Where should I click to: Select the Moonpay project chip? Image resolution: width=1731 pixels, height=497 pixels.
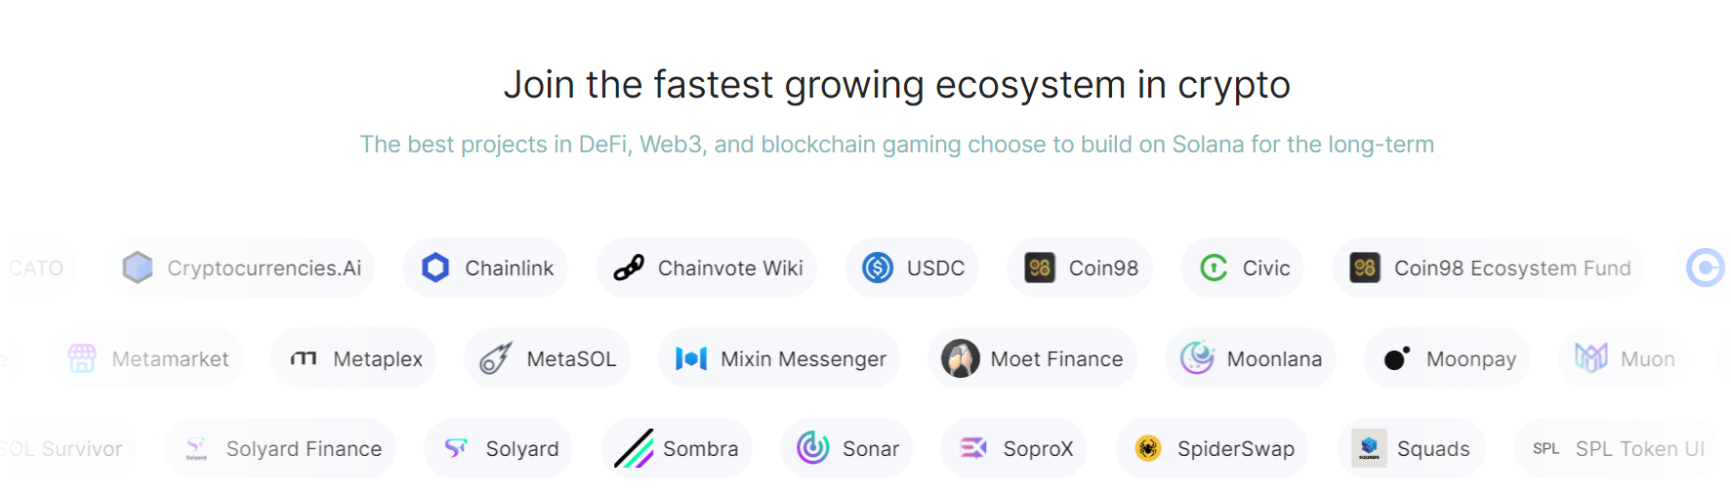[x=1448, y=358]
